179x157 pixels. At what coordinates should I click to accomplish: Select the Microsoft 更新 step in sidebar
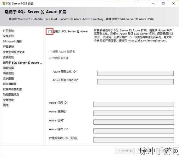click(12, 41)
